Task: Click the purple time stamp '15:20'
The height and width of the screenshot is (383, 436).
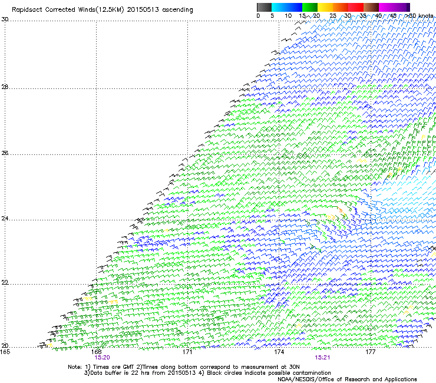Action: [x=102, y=358]
